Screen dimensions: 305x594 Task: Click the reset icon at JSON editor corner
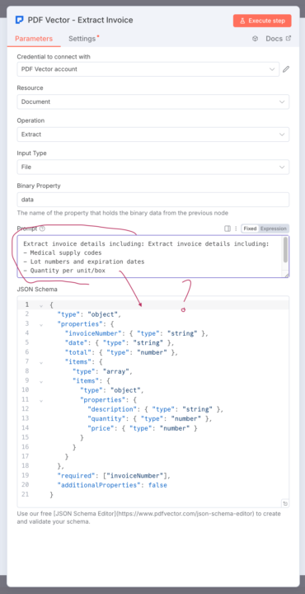[x=284, y=503]
